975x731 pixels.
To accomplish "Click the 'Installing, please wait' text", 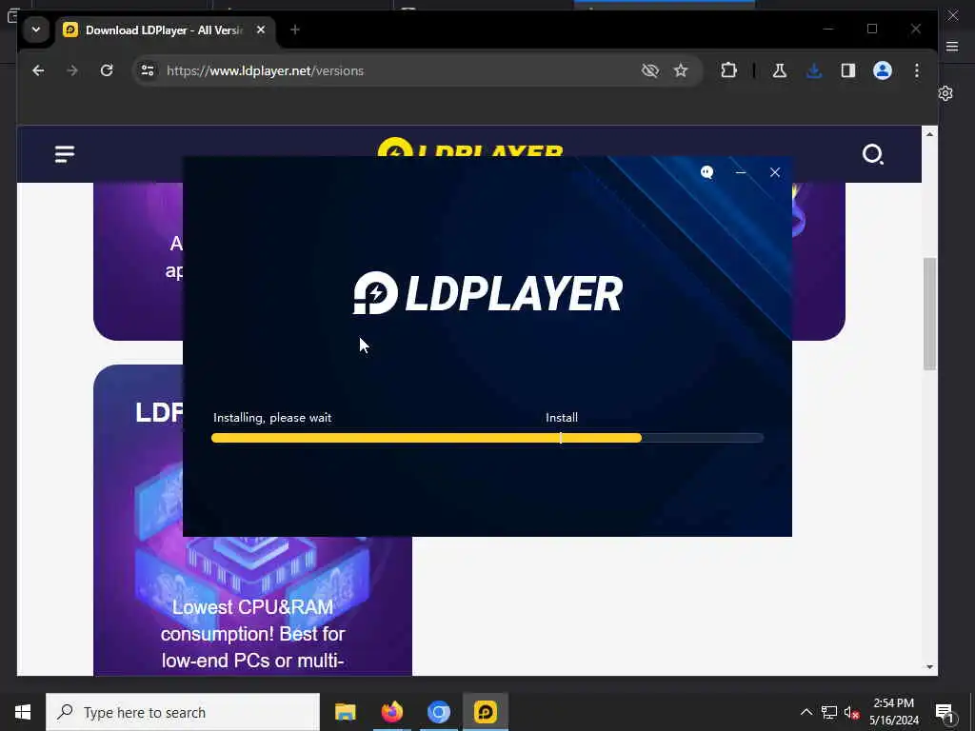I will 272,418.
